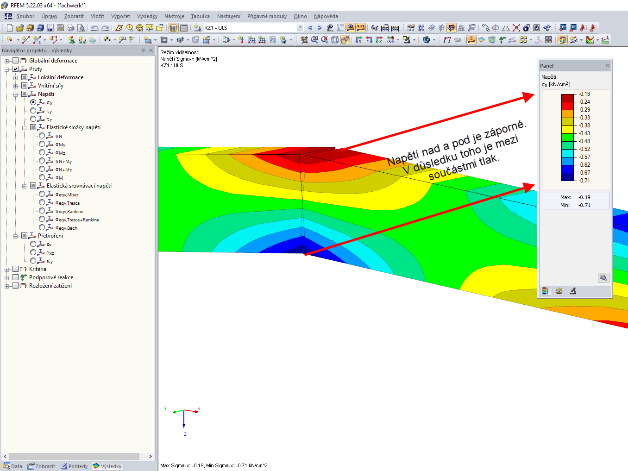Open the filter tab icon in Panel
628x471 pixels.
(573, 291)
